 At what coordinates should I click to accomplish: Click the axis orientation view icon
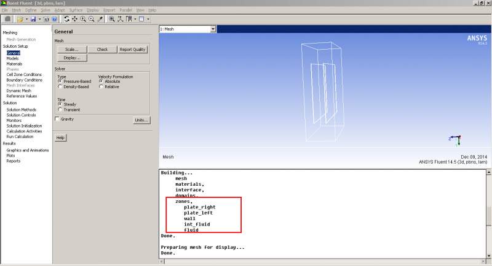(x=120, y=19)
